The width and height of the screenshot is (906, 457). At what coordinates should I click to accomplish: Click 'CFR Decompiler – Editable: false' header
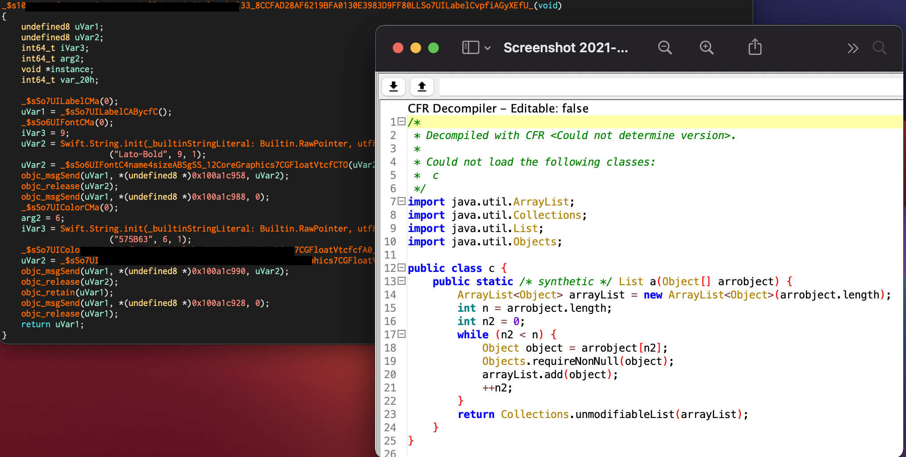pyautogui.click(x=498, y=108)
